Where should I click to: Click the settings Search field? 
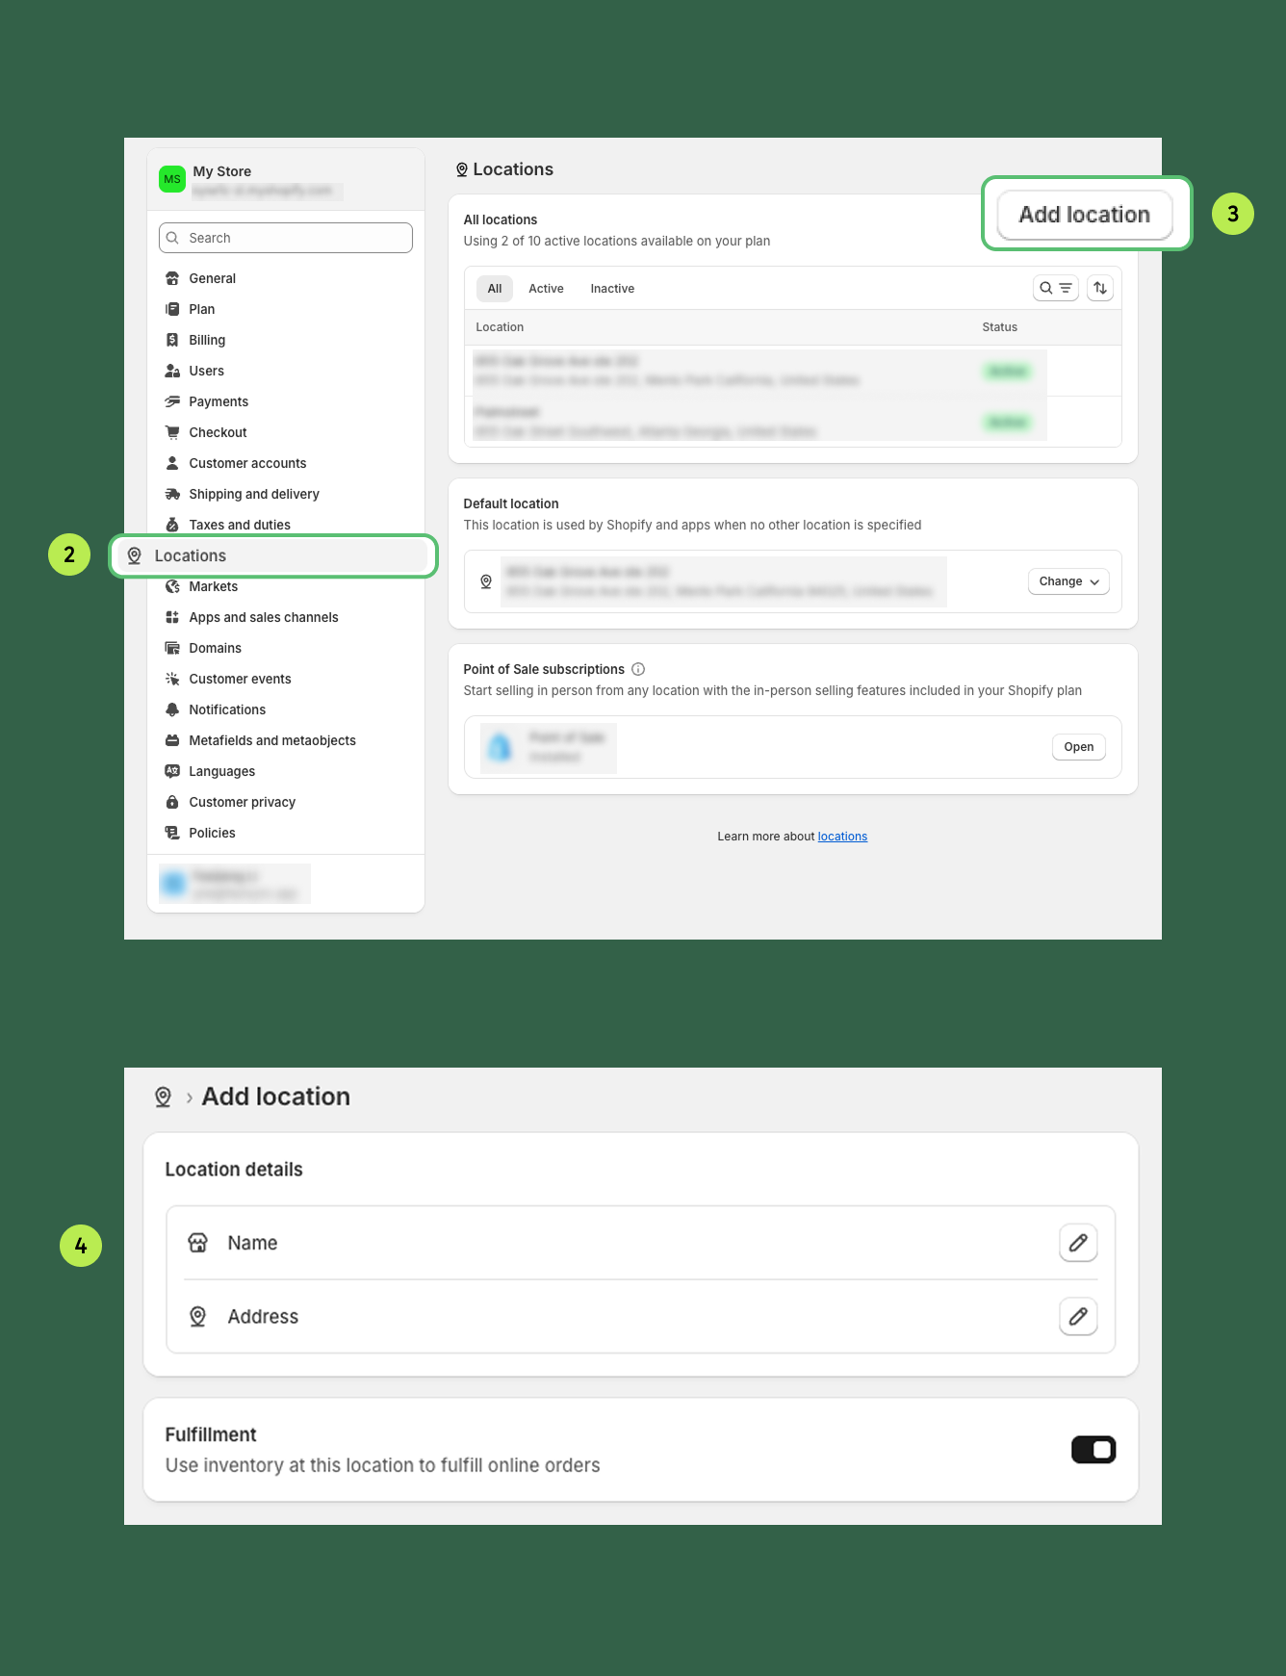pos(286,238)
